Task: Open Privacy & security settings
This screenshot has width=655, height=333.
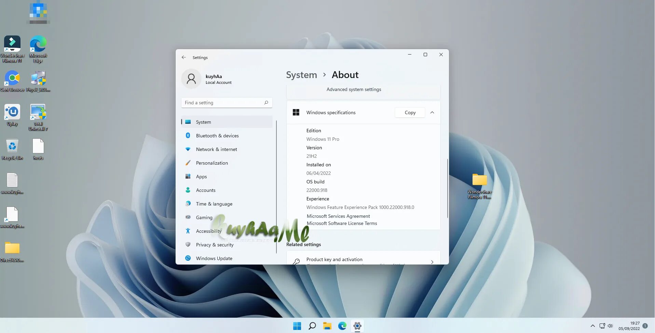Action: pos(227,245)
